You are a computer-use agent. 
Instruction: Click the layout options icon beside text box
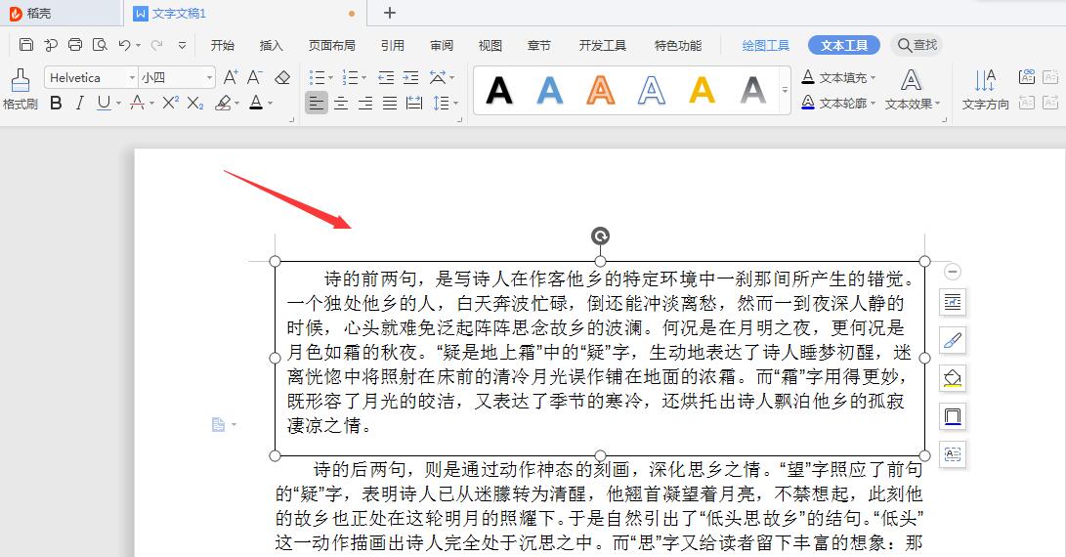pyautogui.click(x=953, y=302)
